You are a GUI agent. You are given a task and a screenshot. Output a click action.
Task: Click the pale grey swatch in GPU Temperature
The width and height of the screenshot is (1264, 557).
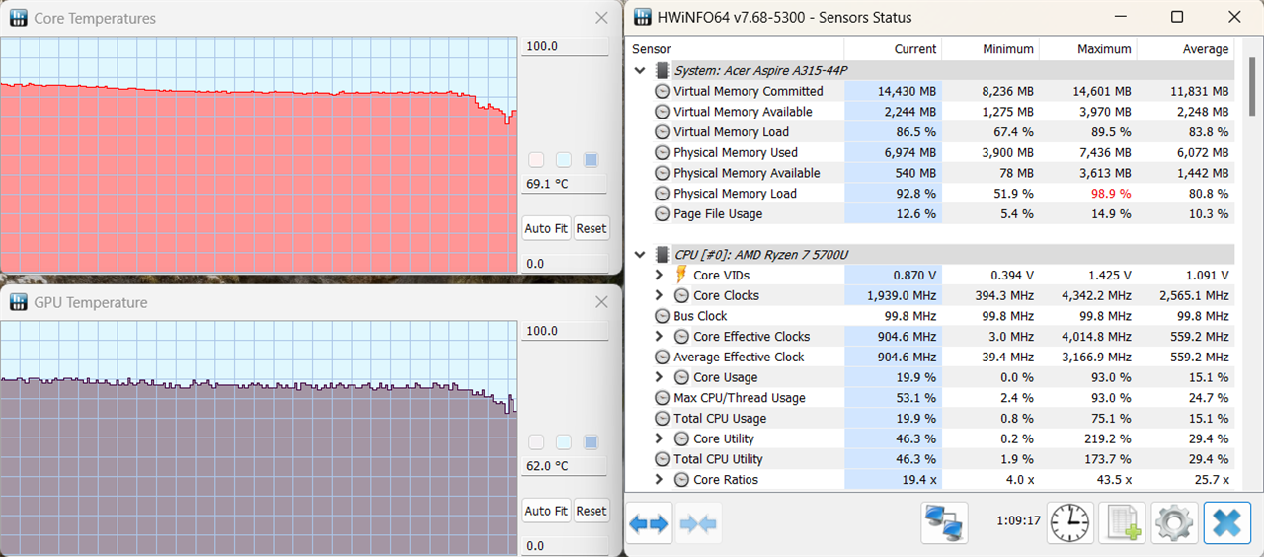tap(536, 442)
